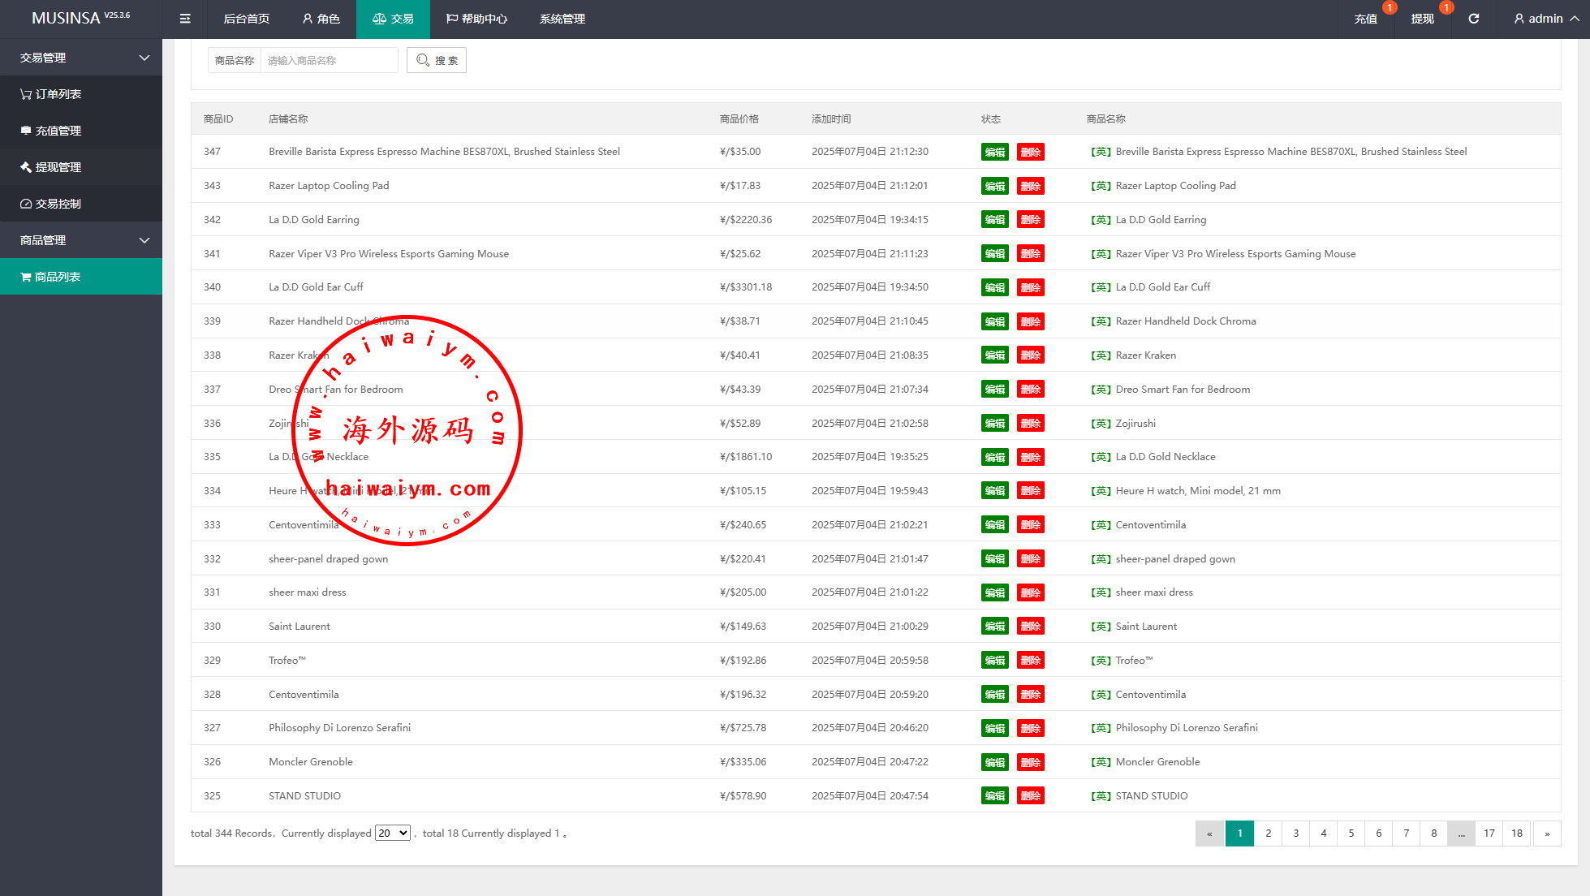Open the records-per-page dropdown showing 20
Viewport: 1590px width, 896px height.
point(392,833)
